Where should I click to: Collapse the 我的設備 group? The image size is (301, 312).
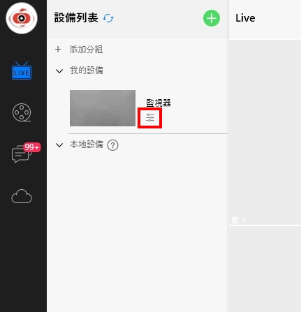[59, 71]
